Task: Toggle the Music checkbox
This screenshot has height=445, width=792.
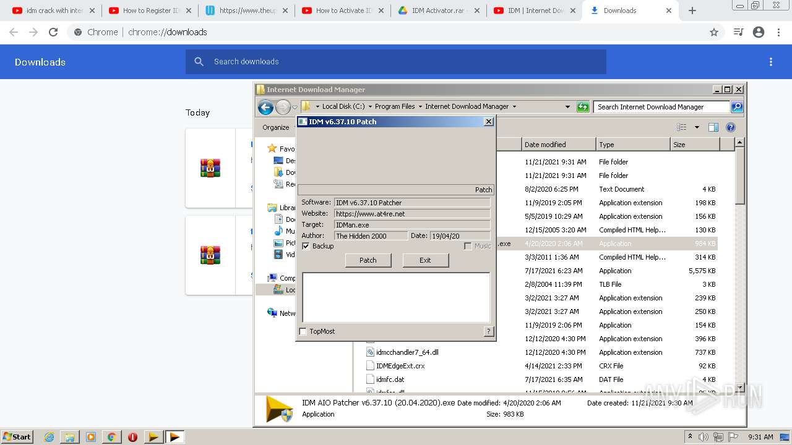Action: click(468, 246)
